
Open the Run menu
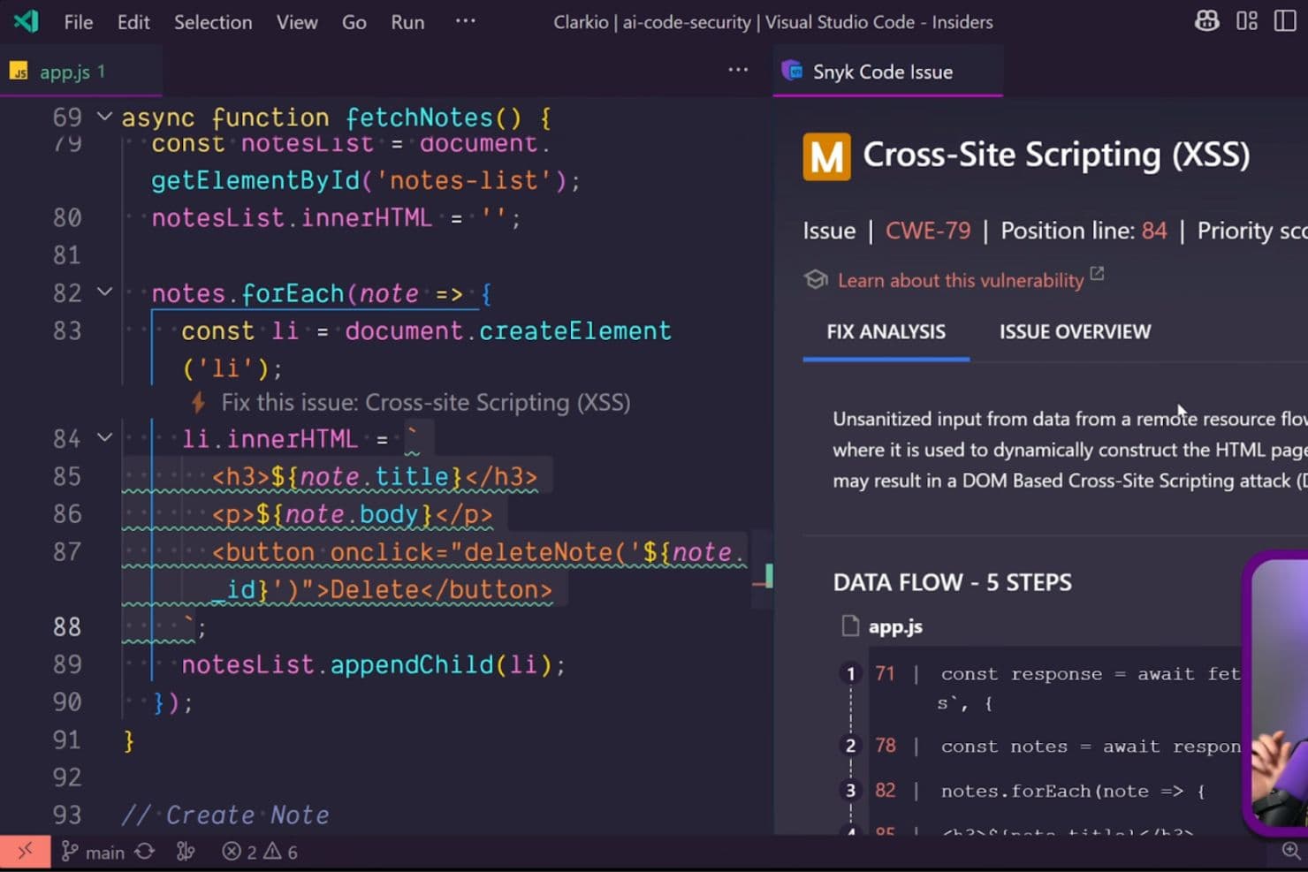tap(407, 22)
